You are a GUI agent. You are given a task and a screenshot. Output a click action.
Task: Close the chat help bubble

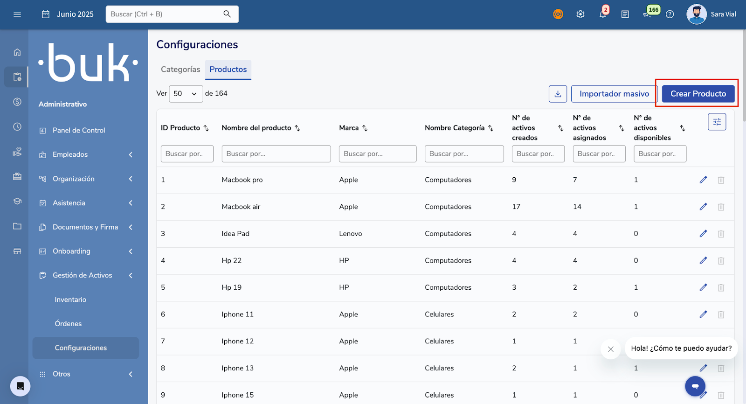[610, 349]
